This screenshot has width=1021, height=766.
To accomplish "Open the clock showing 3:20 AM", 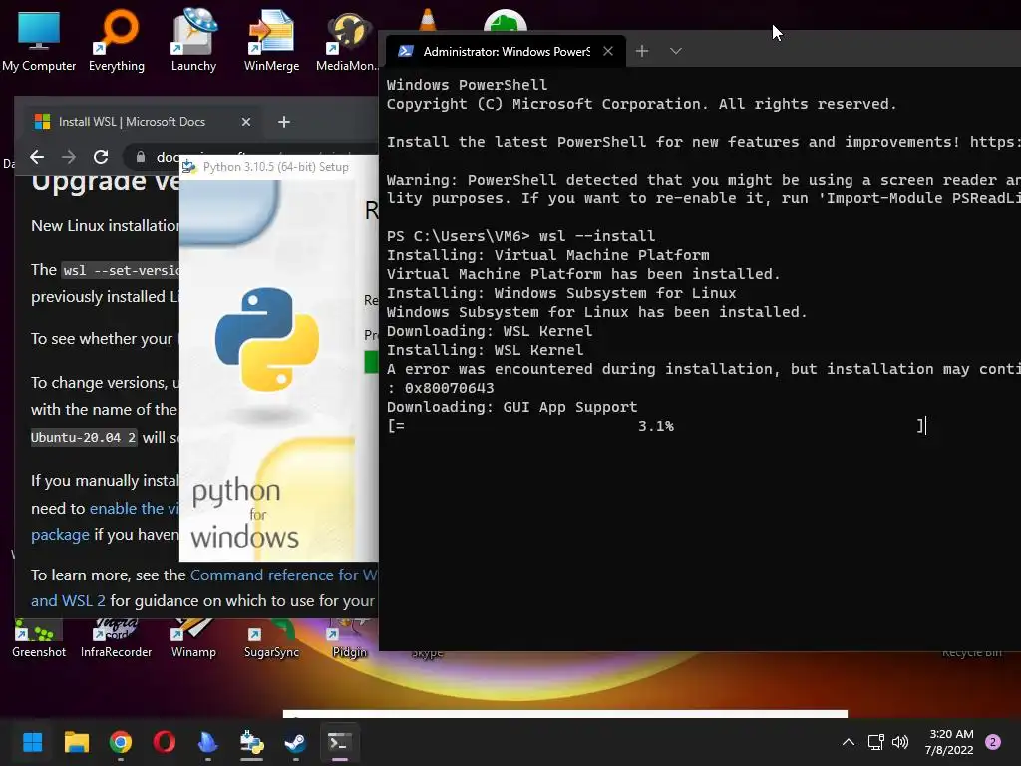I will (x=950, y=742).
